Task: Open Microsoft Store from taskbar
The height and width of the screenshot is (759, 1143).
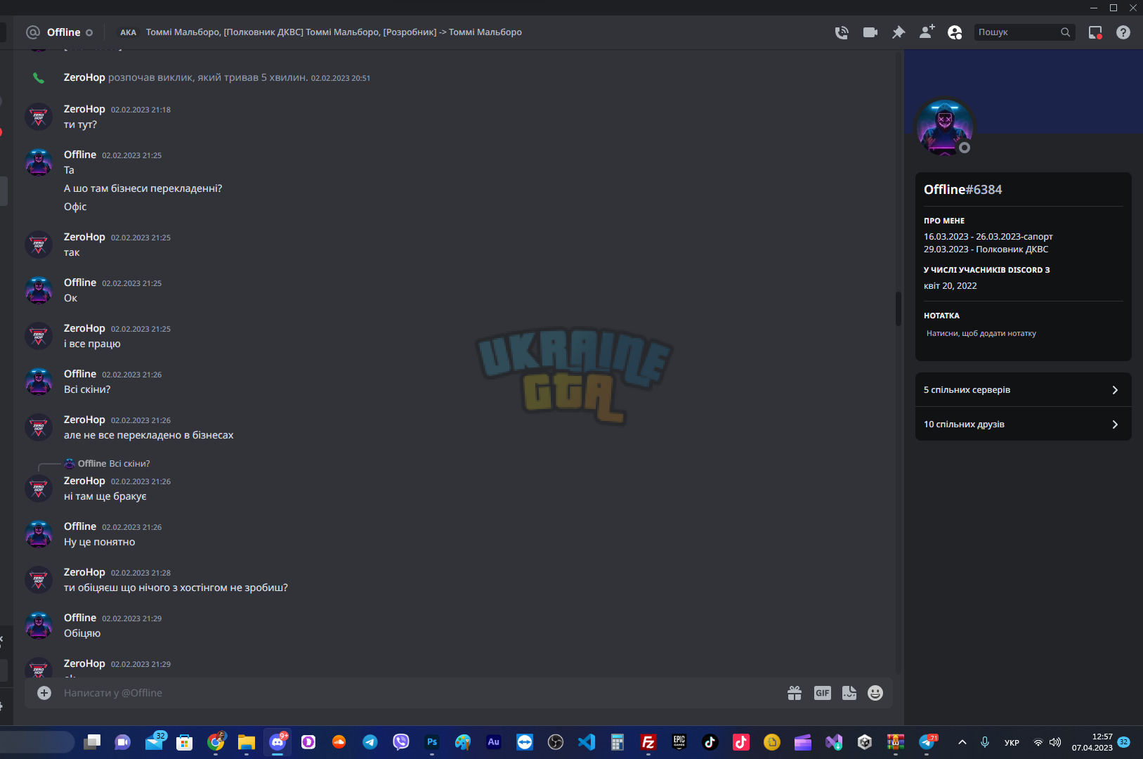Action: coord(185,742)
